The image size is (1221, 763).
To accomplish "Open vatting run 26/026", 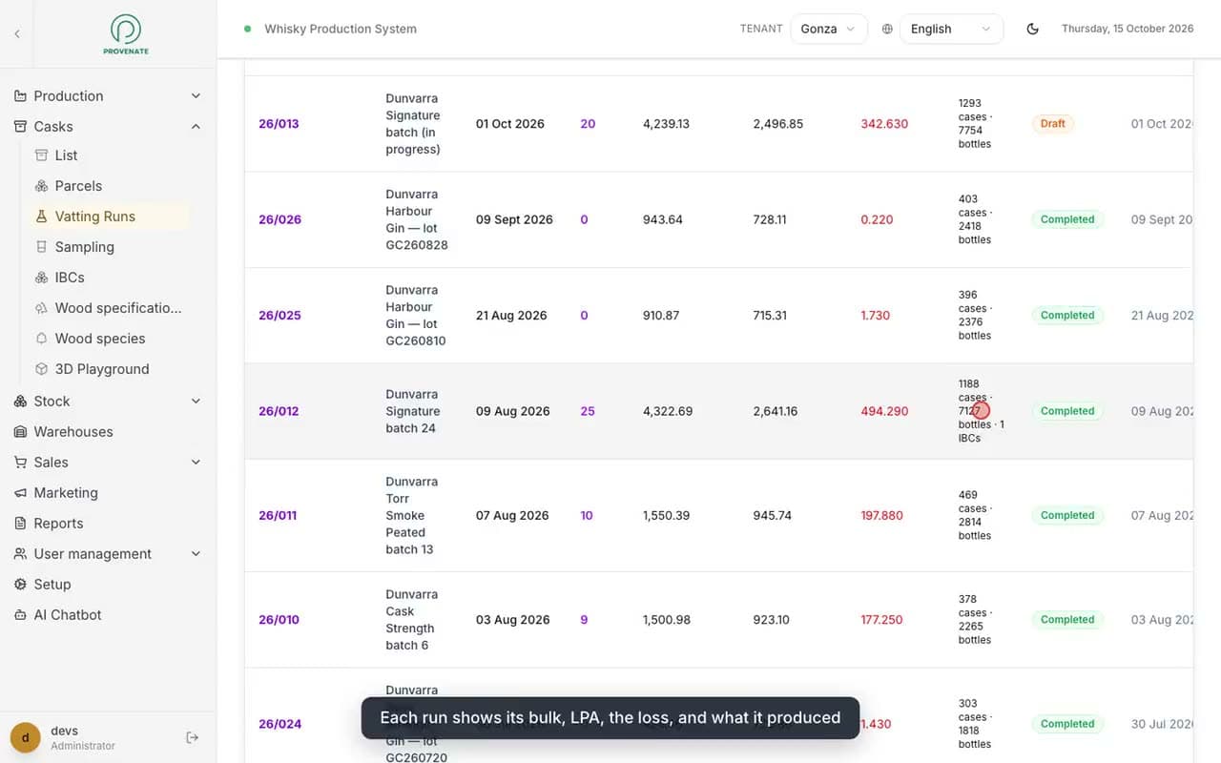I will (279, 219).
